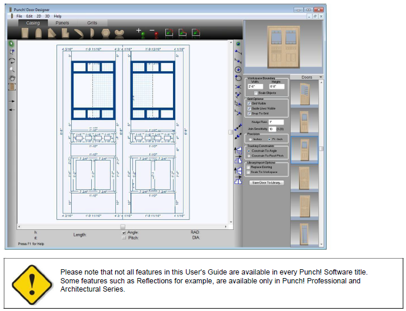Viewport: 406px width, 311px height.
Task: Switch to the Grills tab
Action: click(x=92, y=23)
